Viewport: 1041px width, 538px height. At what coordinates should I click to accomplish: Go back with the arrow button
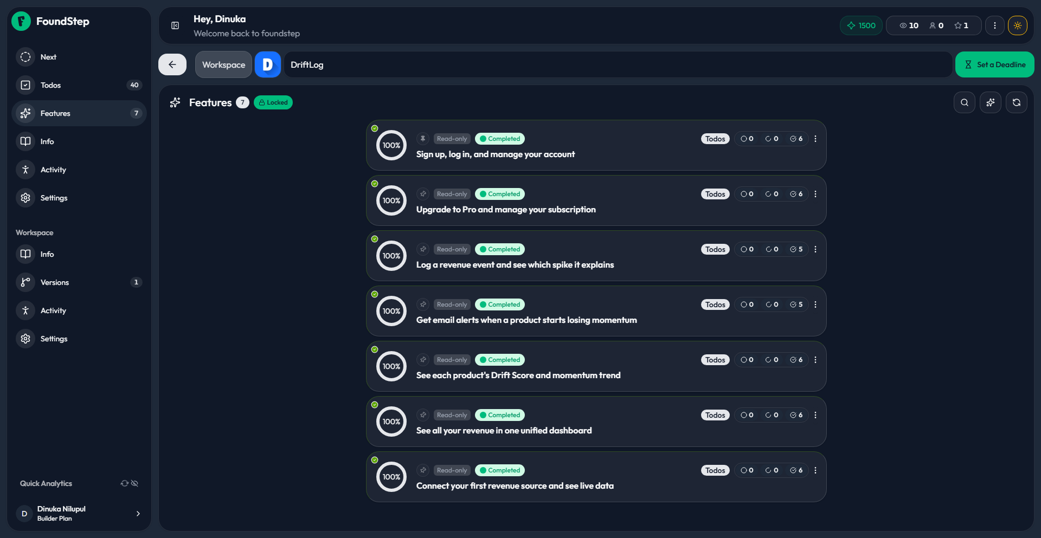coord(172,64)
